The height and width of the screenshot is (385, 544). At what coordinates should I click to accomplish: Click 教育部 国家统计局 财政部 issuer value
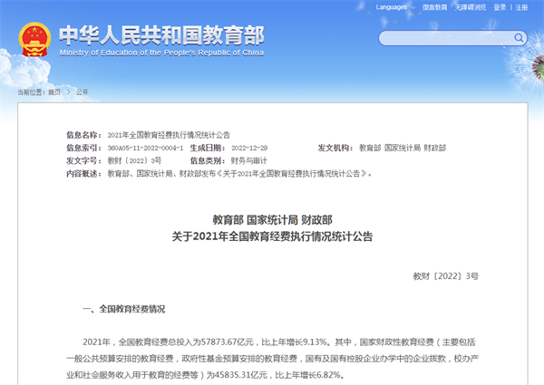tap(403, 148)
